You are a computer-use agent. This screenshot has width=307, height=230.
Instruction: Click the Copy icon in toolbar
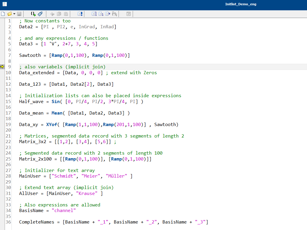pyautogui.click(x=59, y=14)
